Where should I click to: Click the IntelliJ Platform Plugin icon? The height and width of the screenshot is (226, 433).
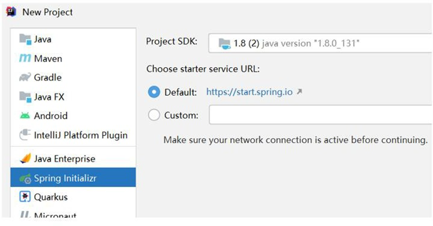25,135
